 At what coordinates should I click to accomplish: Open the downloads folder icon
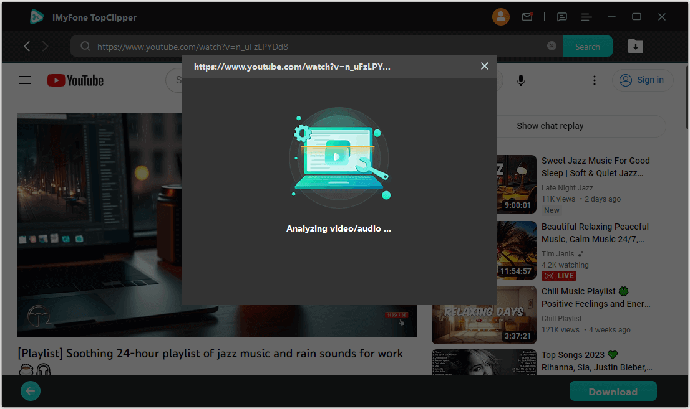coord(635,46)
